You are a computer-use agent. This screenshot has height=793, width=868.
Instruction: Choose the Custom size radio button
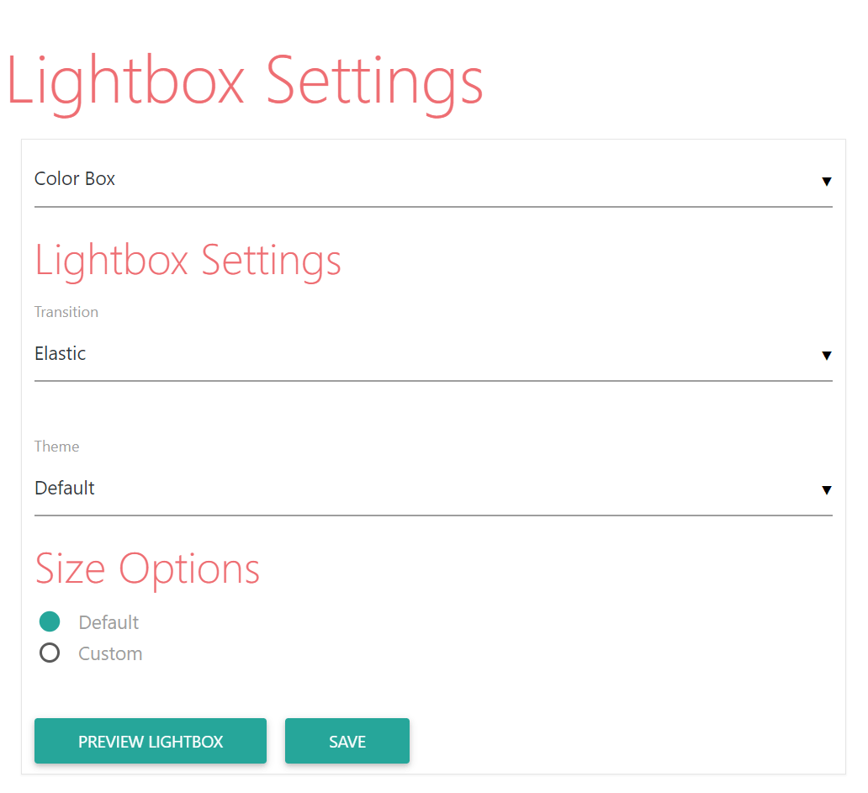pos(50,653)
